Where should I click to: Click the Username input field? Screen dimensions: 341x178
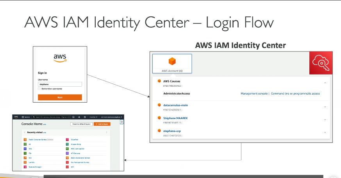coord(60,84)
